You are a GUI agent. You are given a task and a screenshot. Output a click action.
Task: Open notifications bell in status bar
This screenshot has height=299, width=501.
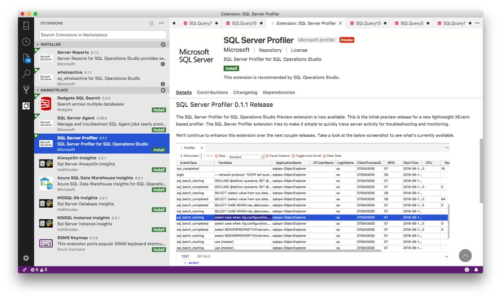[476, 270]
